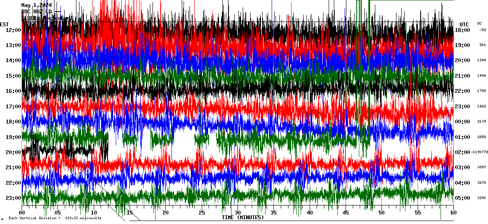Click the TIME (MINUTES) axis title

243,218
